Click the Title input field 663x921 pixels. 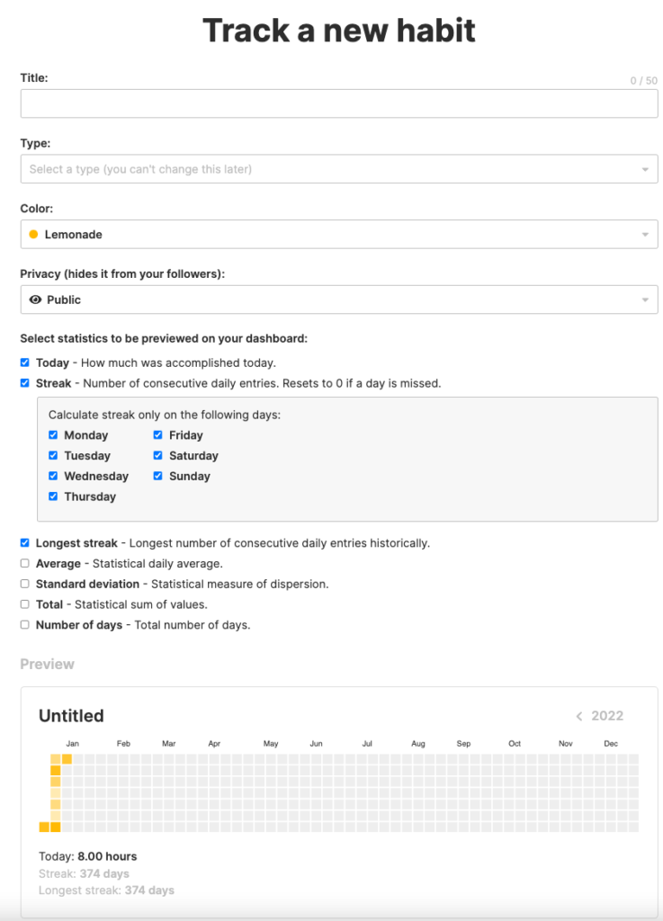(x=338, y=104)
